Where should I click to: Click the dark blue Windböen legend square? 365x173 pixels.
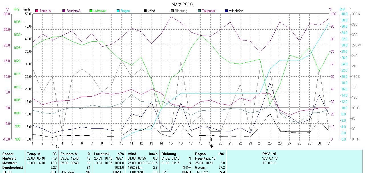pos(226,11)
